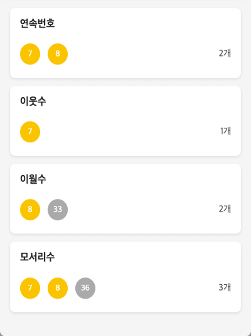
Task: Click the 3개 count in 모서리수 card
Action: (224, 288)
